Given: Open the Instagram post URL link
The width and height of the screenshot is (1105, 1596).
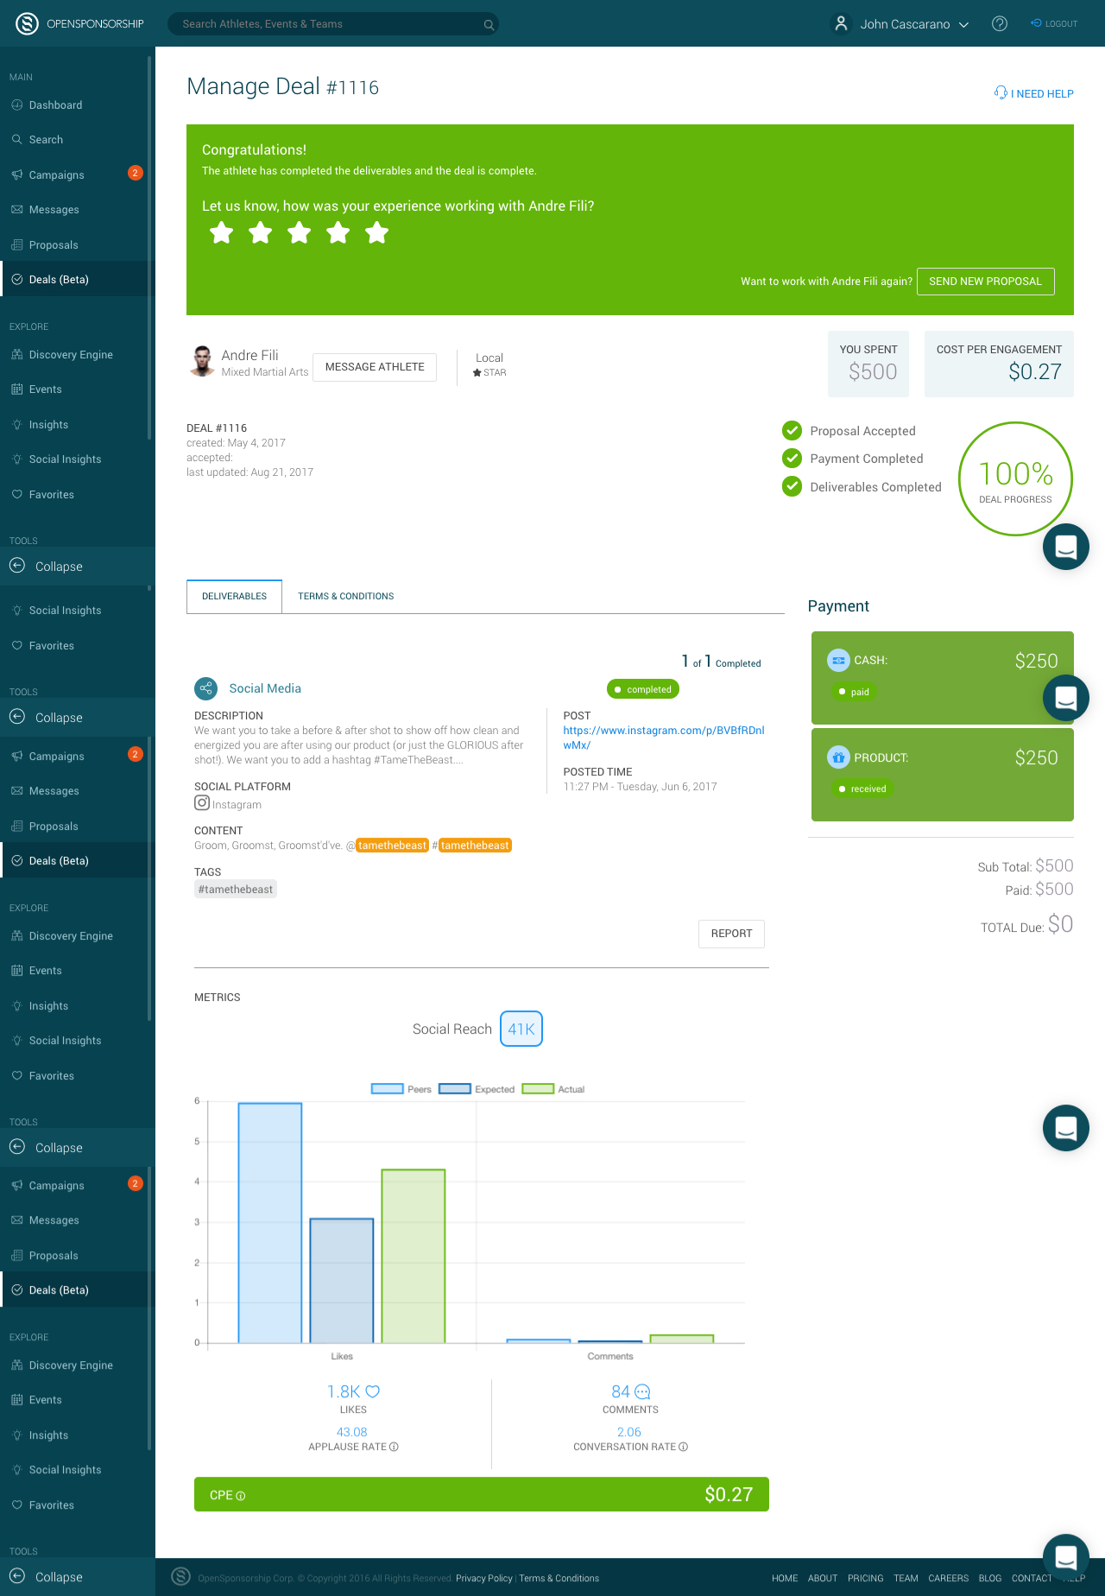Looking at the screenshot, I should pyautogui.click(x=664, y=738).
